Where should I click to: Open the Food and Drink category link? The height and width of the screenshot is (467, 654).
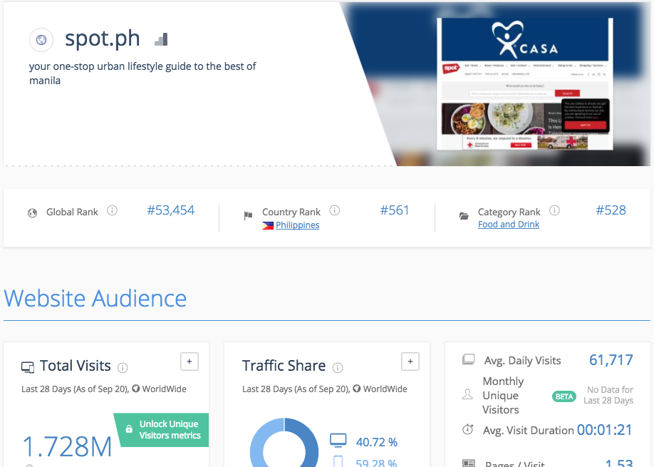509,225
